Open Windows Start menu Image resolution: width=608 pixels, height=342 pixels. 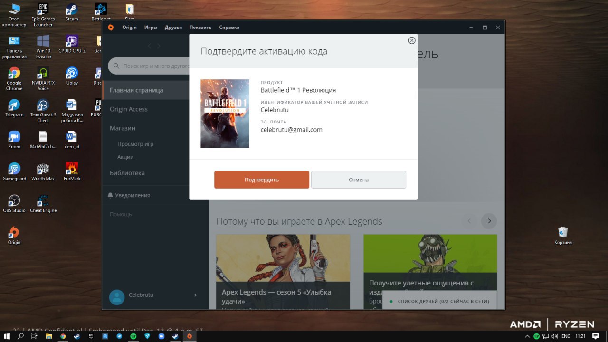(x=7, y=336)
